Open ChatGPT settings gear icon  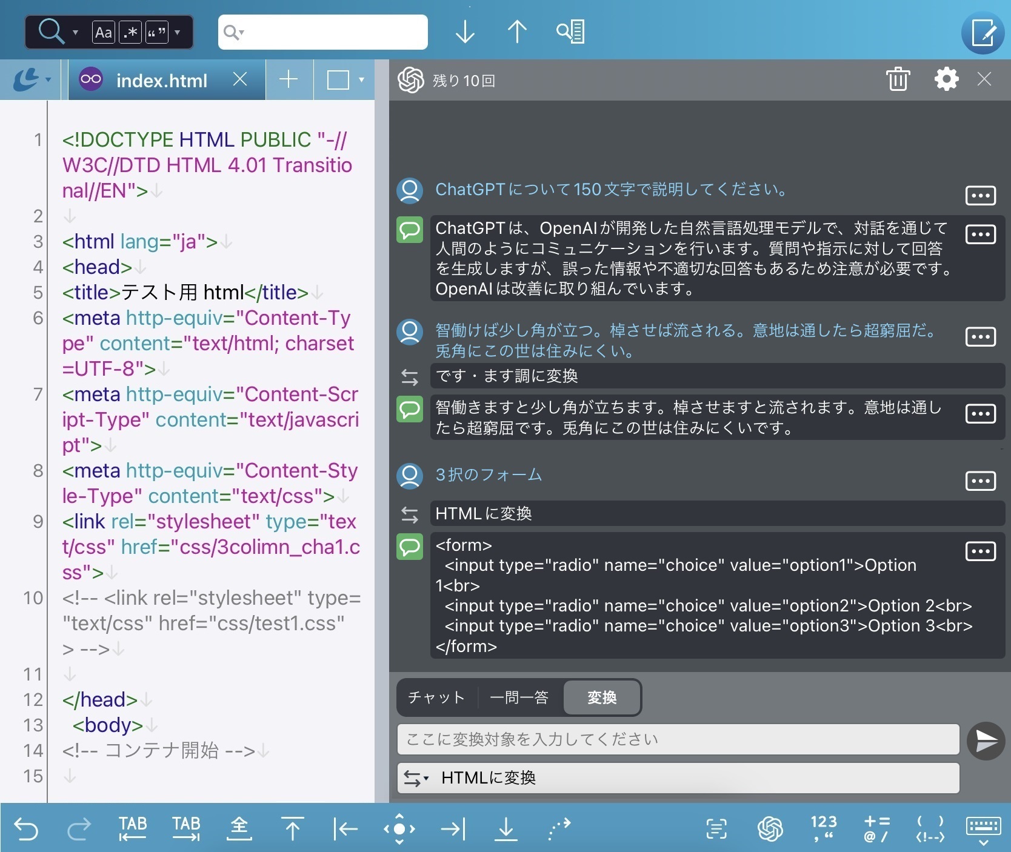pyautogui.click(x=946, y=79)
